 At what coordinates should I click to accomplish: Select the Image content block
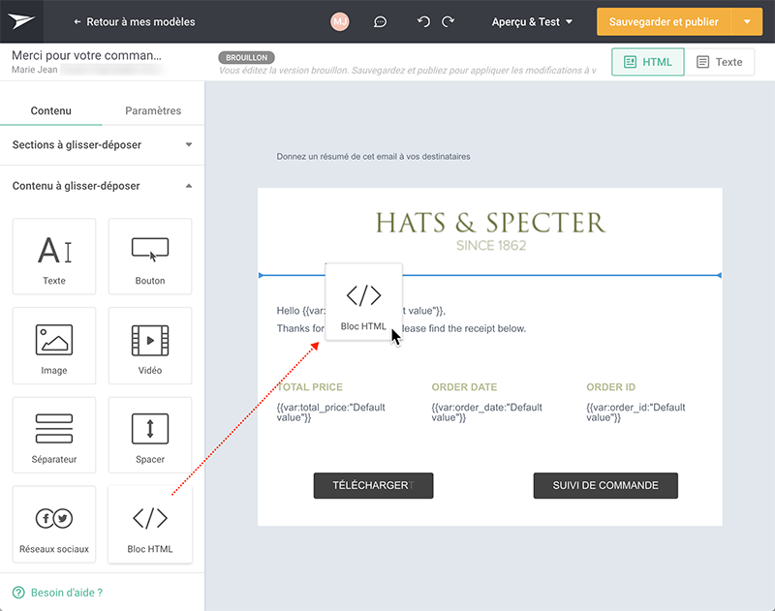(54, 346)
